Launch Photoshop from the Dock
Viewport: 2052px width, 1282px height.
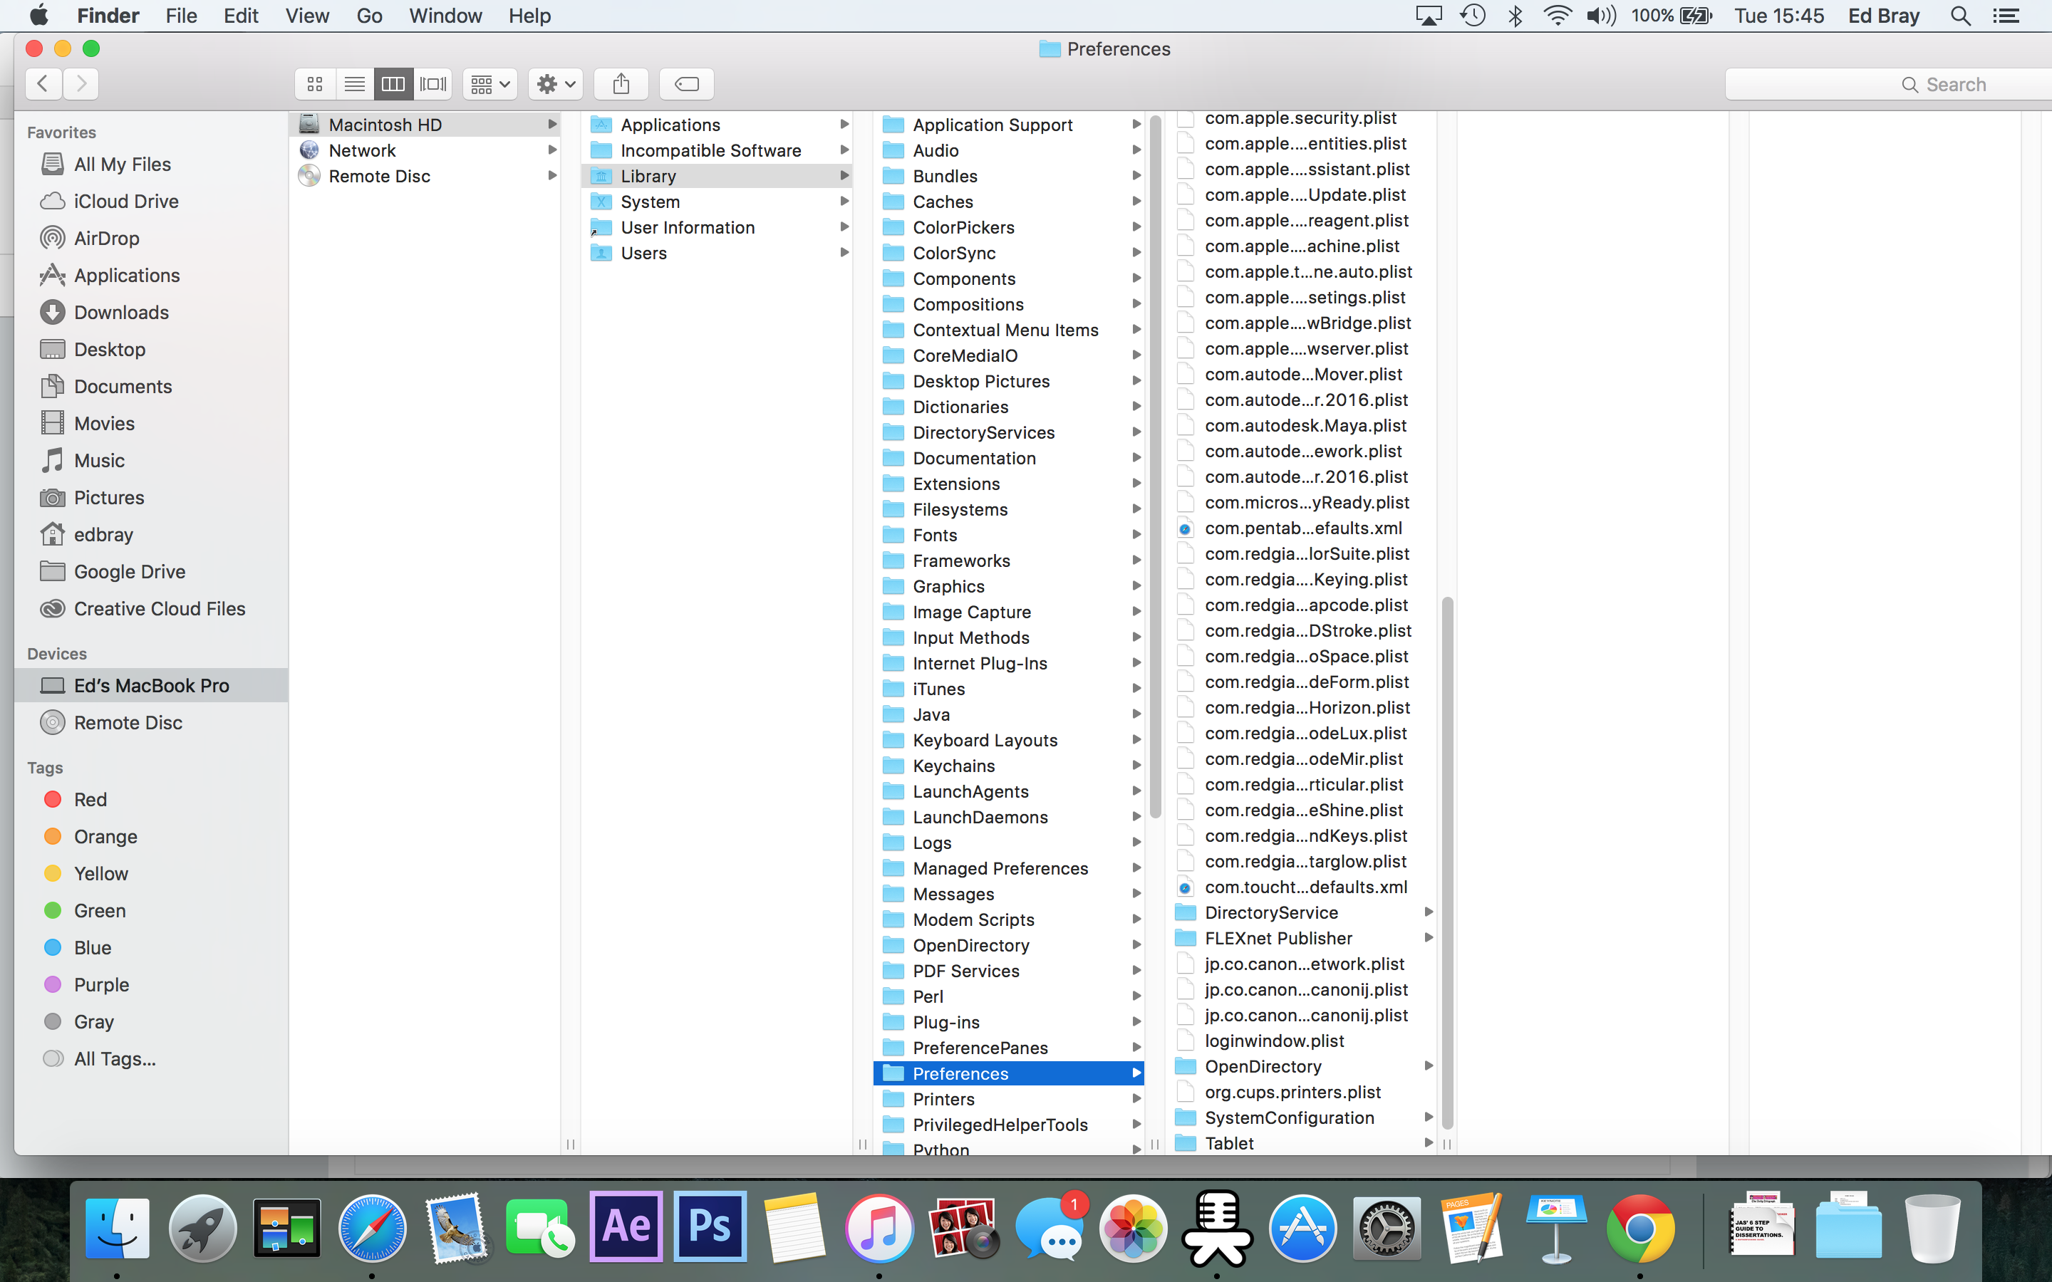[x=710, y=1227]
